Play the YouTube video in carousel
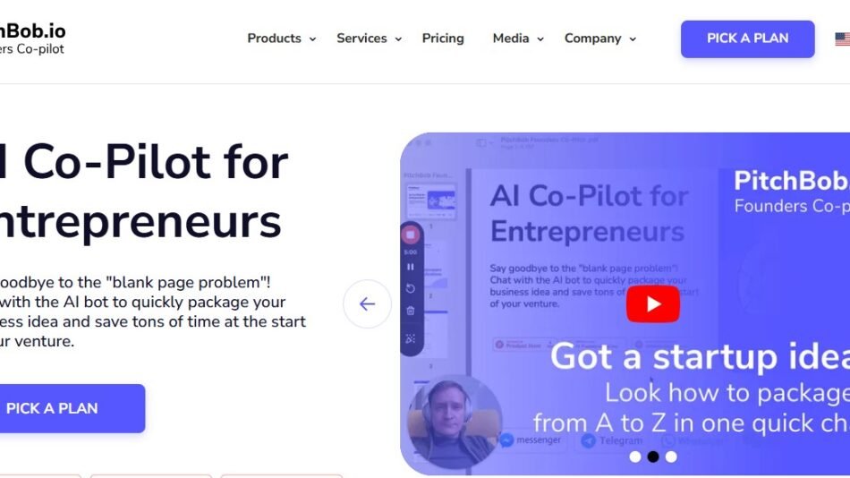Screen dimensions: 850x478 point(652,303)
